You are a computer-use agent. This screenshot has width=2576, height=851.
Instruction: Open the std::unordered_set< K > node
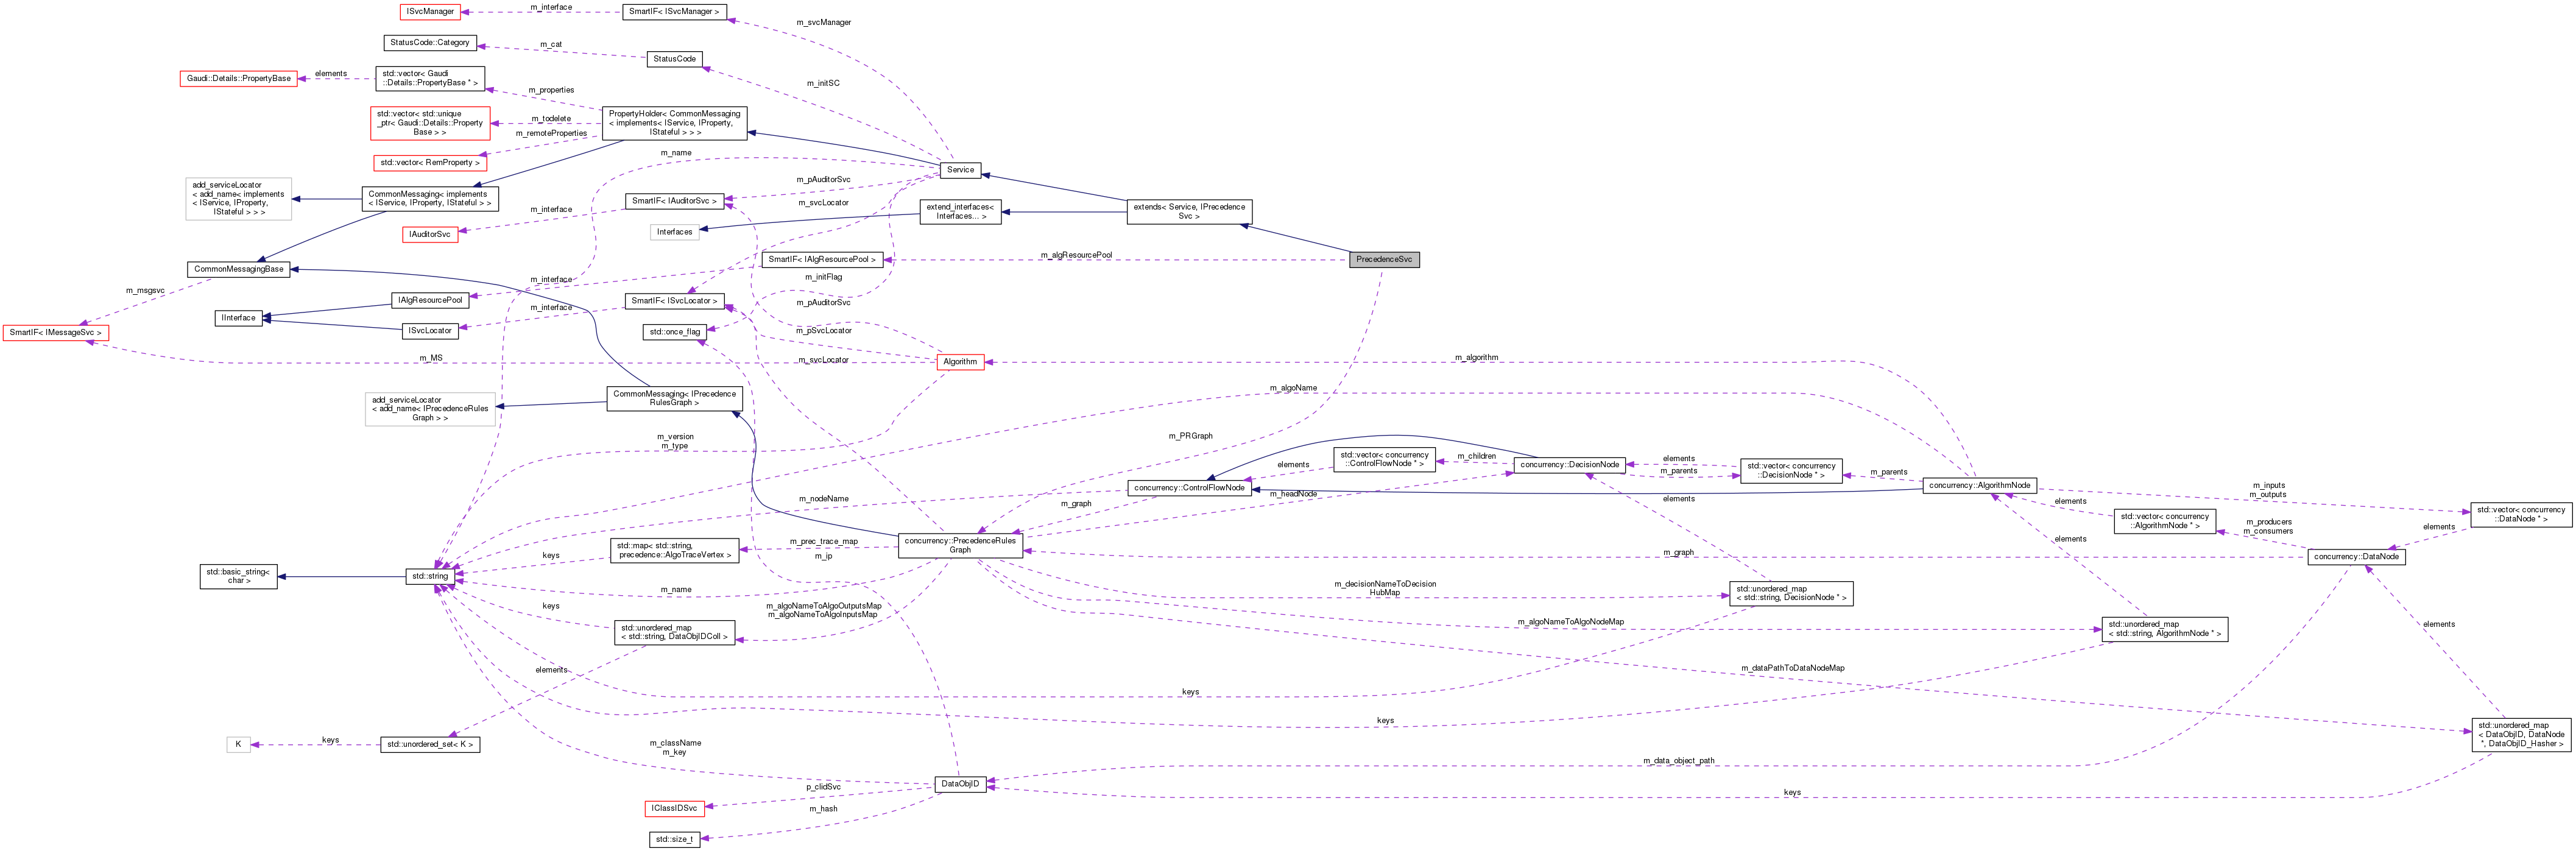click(430, 744)
